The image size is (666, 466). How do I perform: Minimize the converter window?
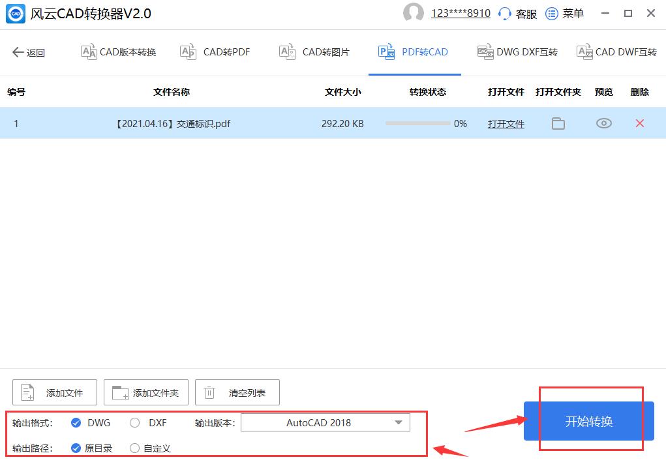[605, 14]
